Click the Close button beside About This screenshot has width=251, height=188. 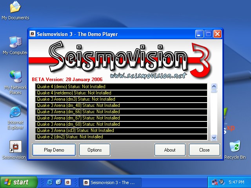(204, 150)
